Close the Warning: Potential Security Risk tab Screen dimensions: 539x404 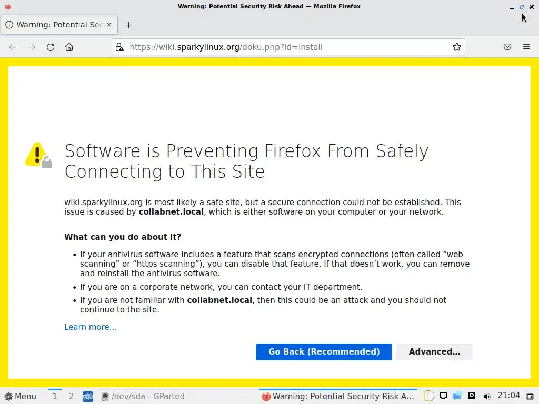pyautogui.click(x=109, y=25)
